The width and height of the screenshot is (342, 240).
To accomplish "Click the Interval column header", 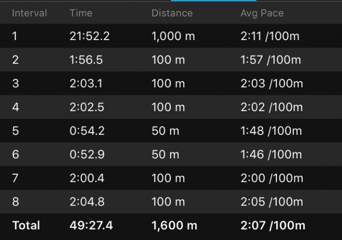I will coord(30,13).
